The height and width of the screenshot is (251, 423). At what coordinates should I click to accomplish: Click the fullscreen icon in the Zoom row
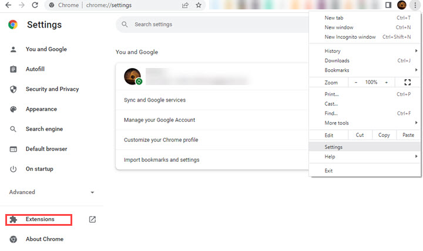407,83
